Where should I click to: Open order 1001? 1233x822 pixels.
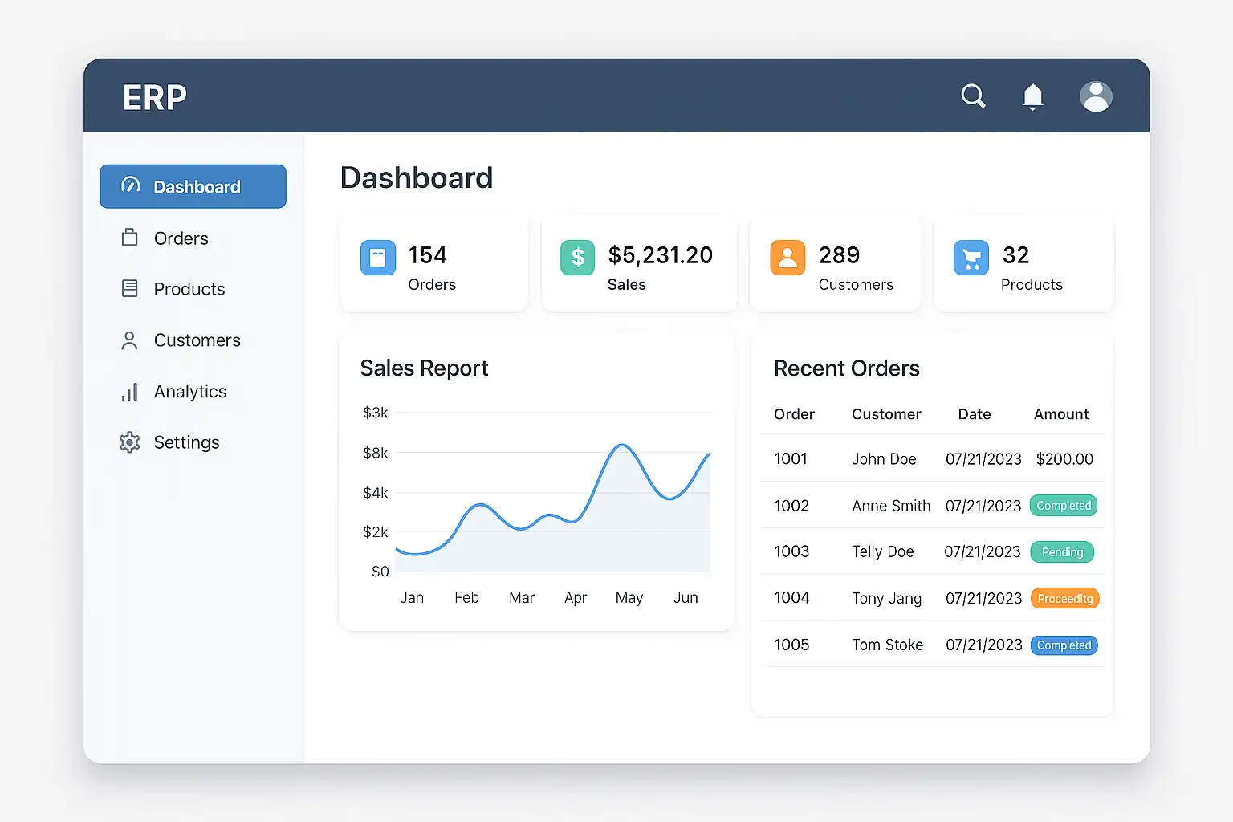(x=791, y=459)
